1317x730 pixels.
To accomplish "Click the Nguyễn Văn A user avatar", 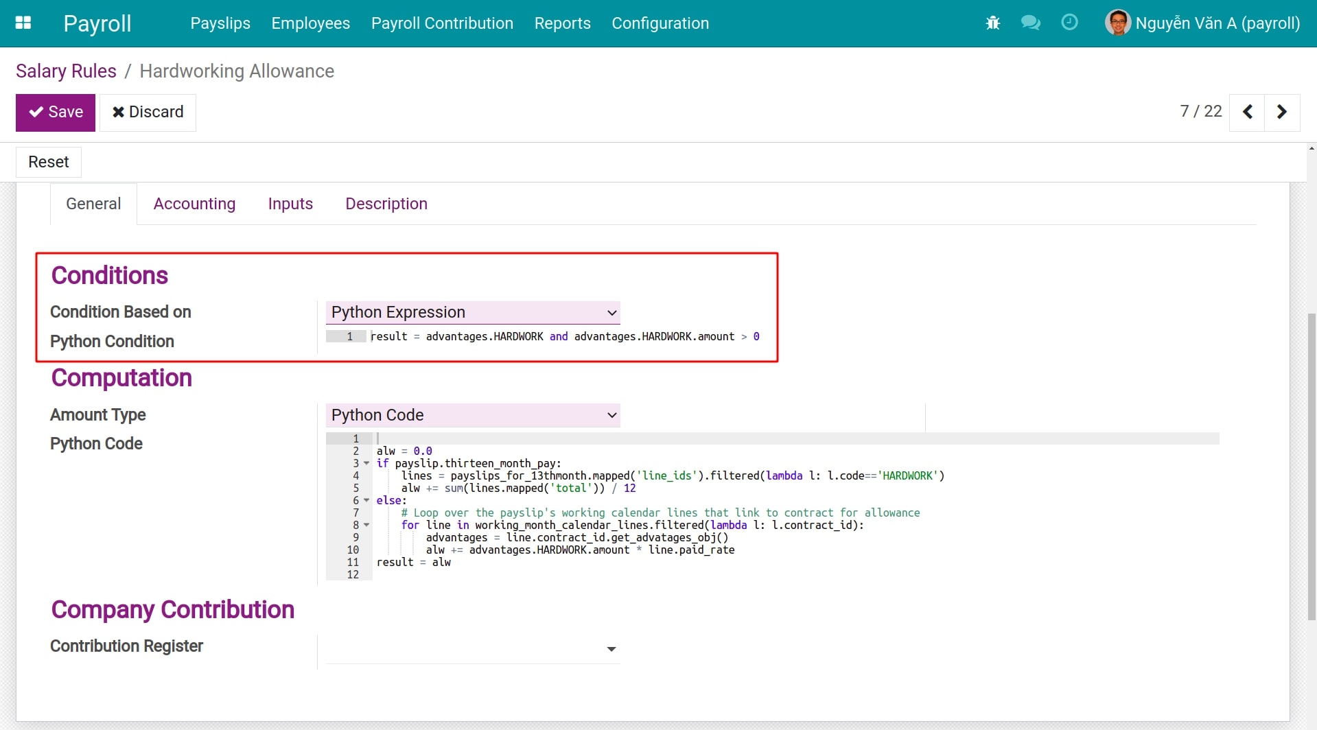I will (1118, 23).
